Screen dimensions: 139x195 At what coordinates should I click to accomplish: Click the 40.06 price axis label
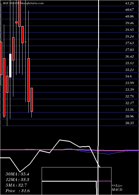(129, 16)
